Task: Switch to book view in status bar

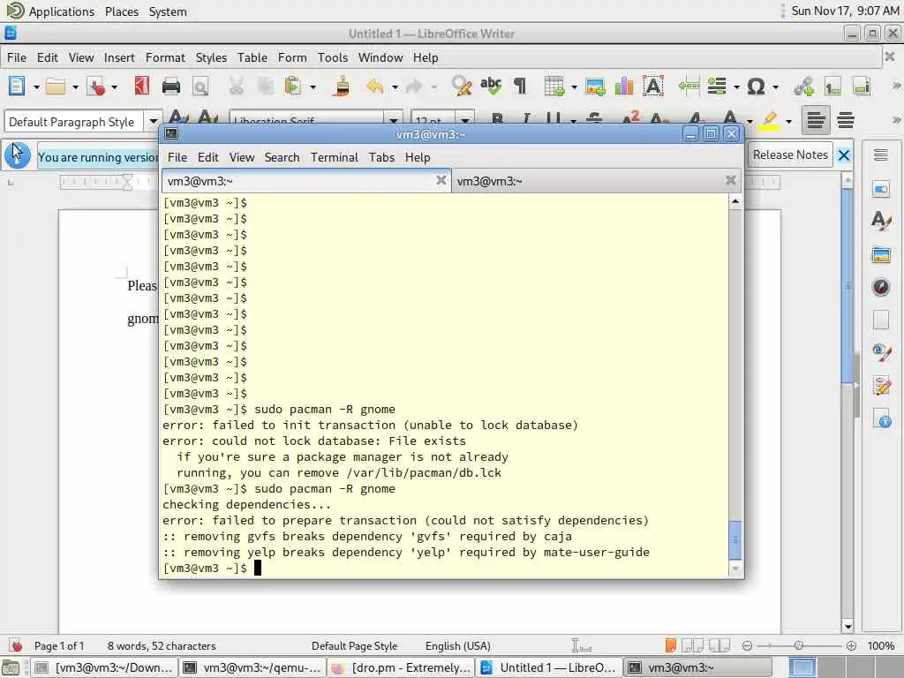Action: pos(719,645)
